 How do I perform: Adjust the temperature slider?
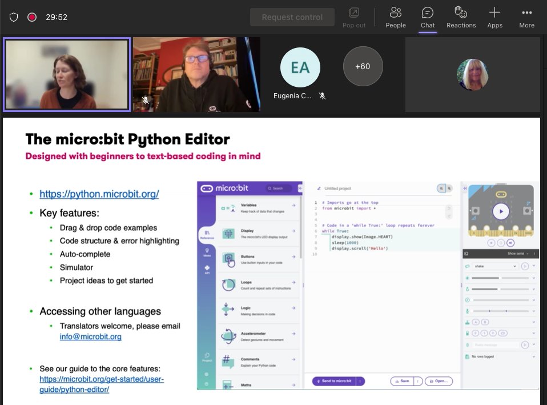coord(501,289)
